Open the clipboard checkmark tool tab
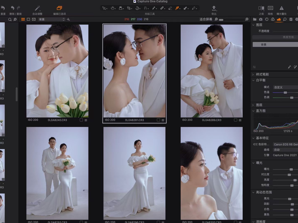Viewport: 298px width, 223px height. (x=291, y=19)
